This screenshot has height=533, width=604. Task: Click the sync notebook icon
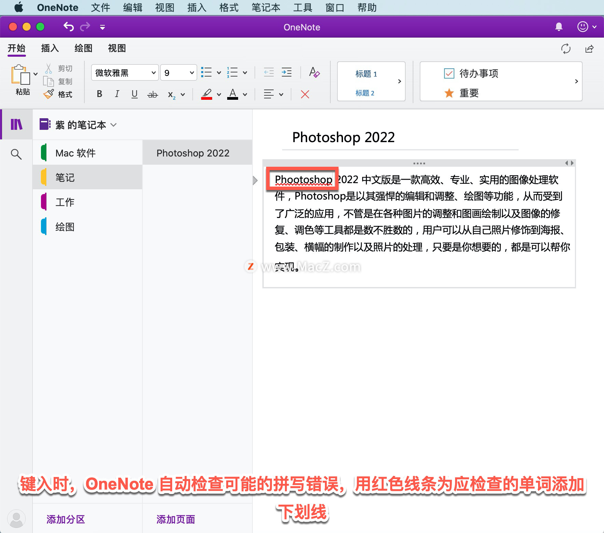coord(566,49)
